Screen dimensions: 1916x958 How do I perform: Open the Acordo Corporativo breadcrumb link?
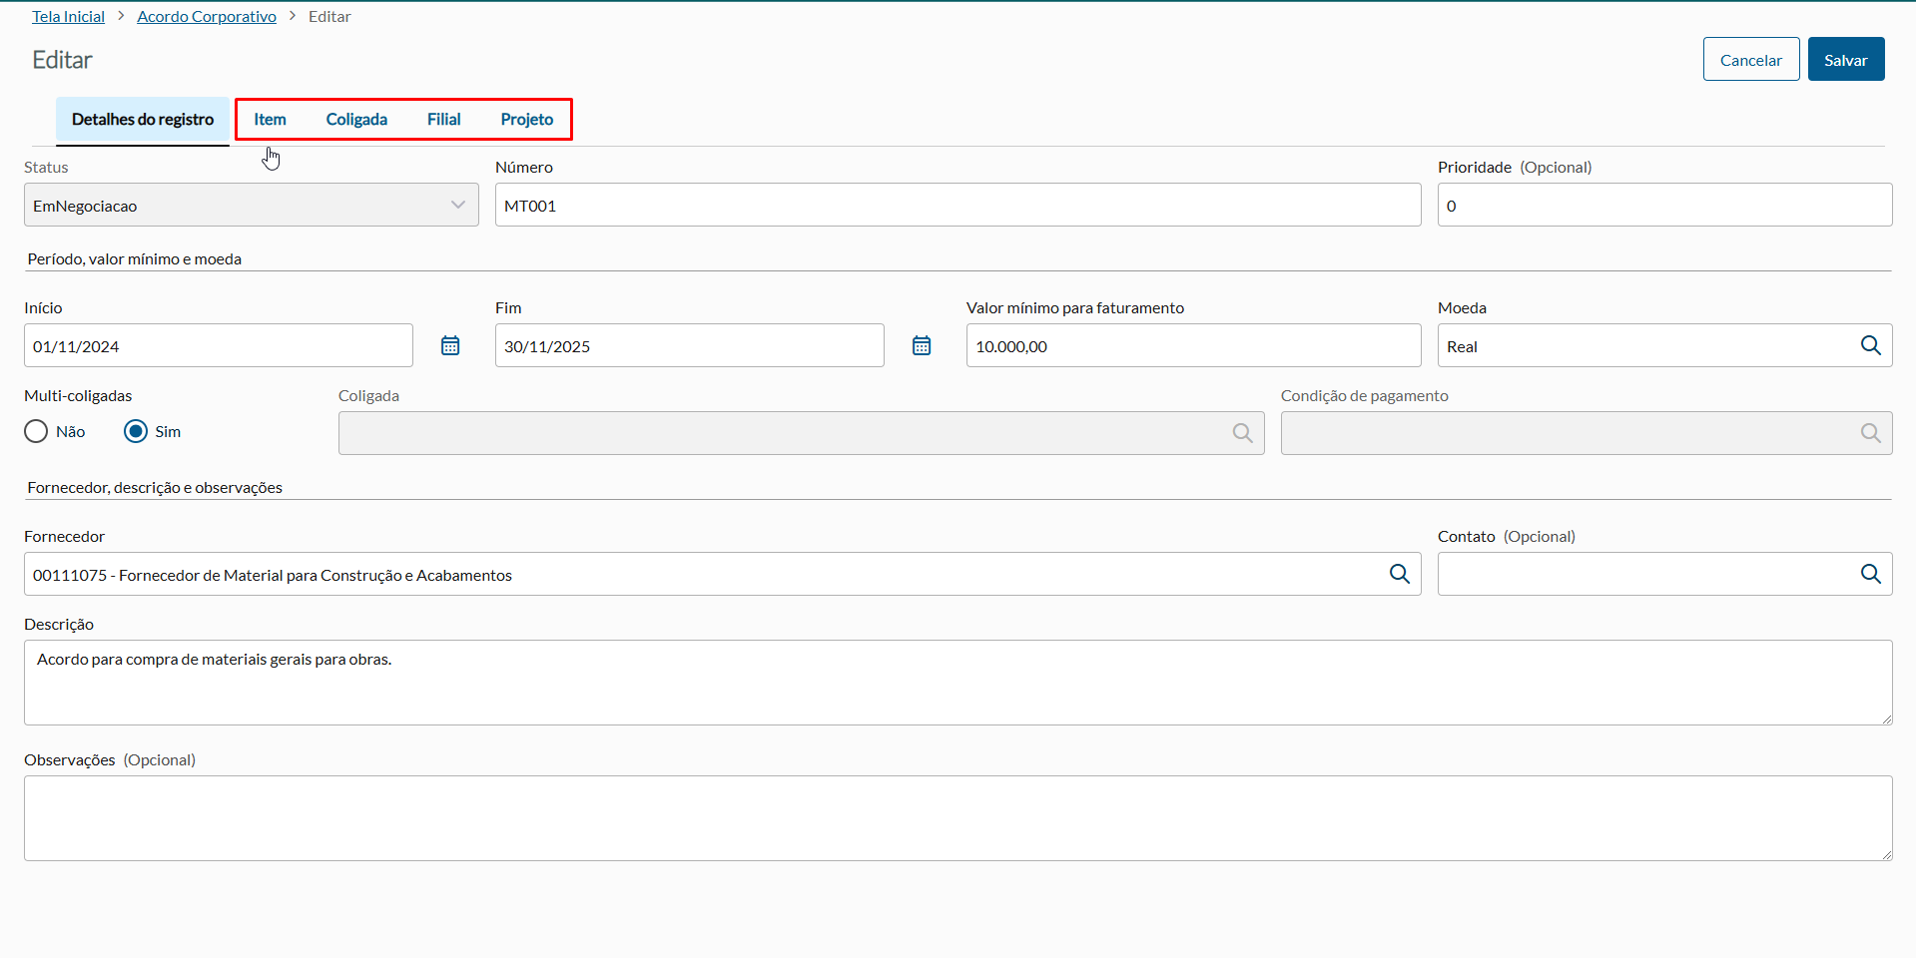click(207, 17)
